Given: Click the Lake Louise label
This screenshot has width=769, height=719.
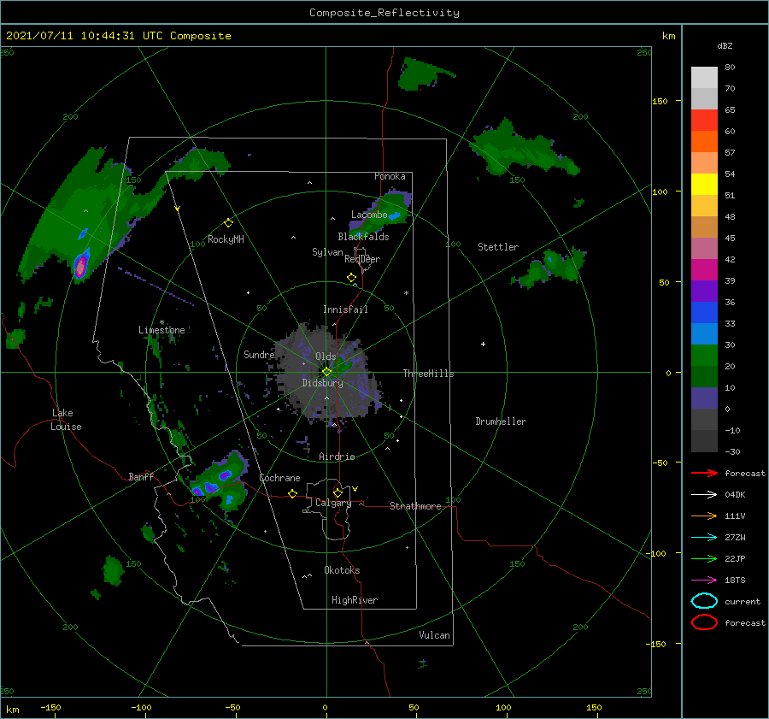Looking at the screenshot, I should (66, 420).
